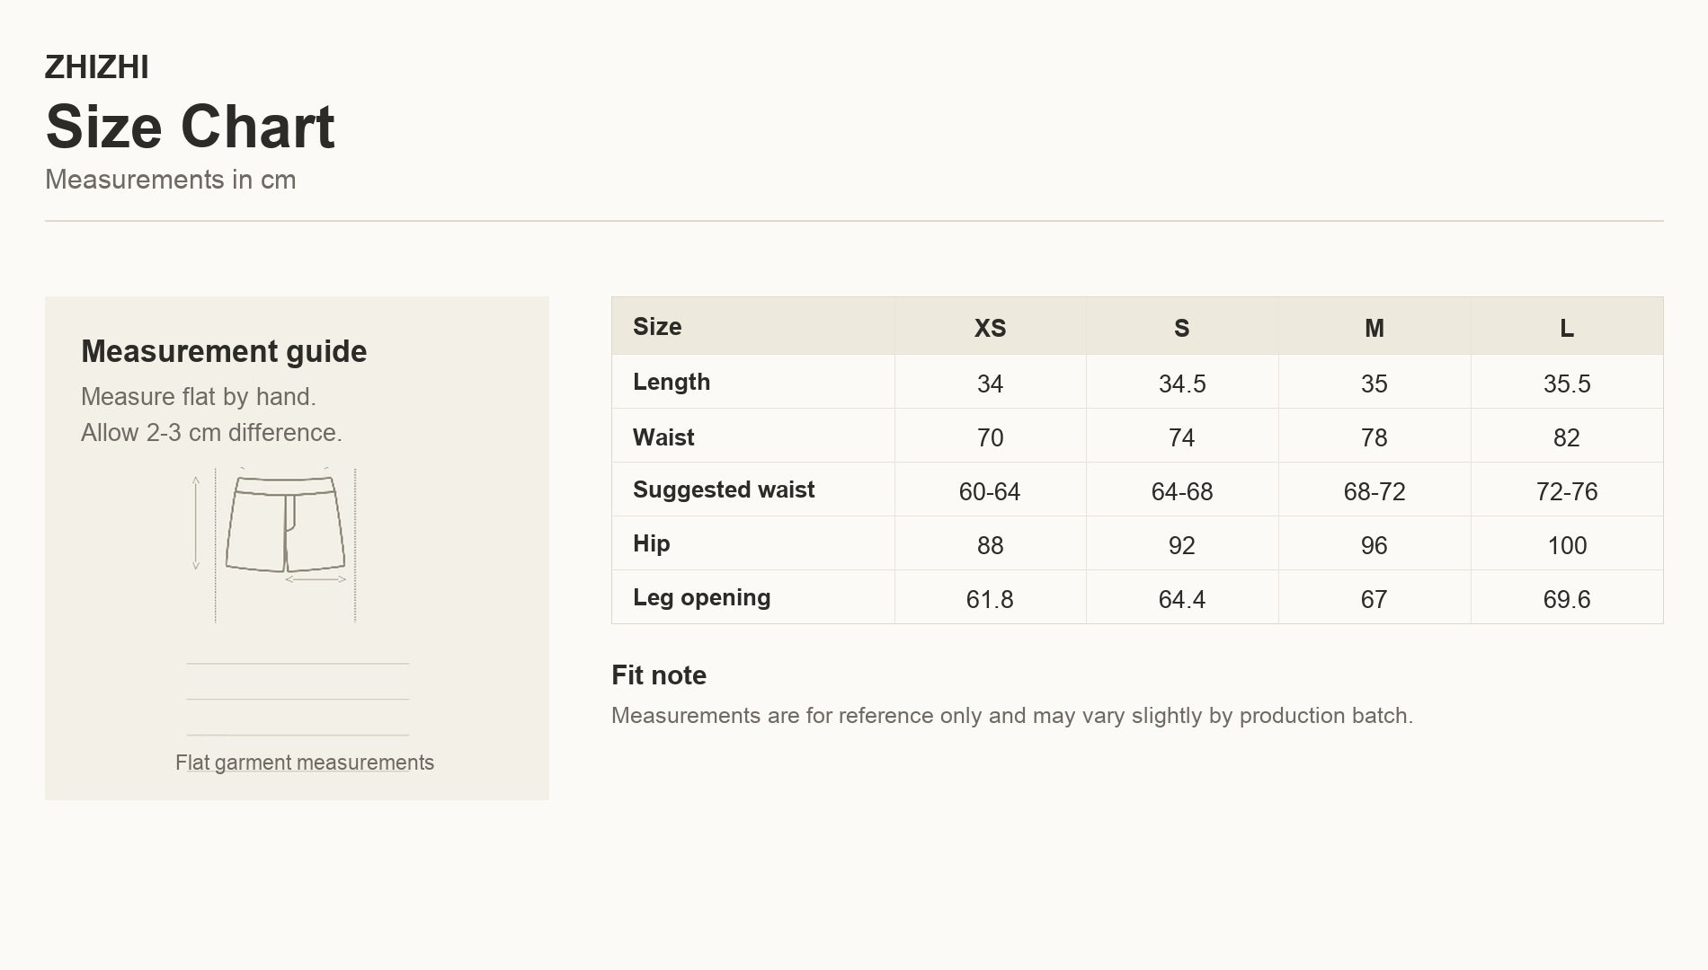The height and width of the screenshot is (970, 1708).
Task: Click the vertical length arrow in diagram
Action: click(x=196, y=523)
